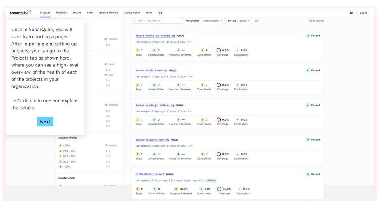Image resolution: width=384 pixels, height=207 pixels.
Task: Click the '77 project(s)' count text
Action: point(317,21)
